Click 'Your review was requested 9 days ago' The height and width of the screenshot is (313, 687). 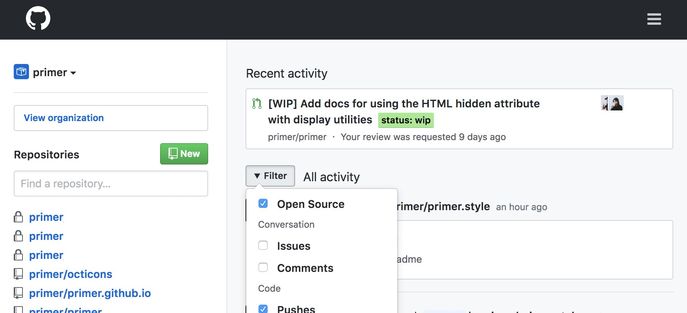(x=423, y=137)
